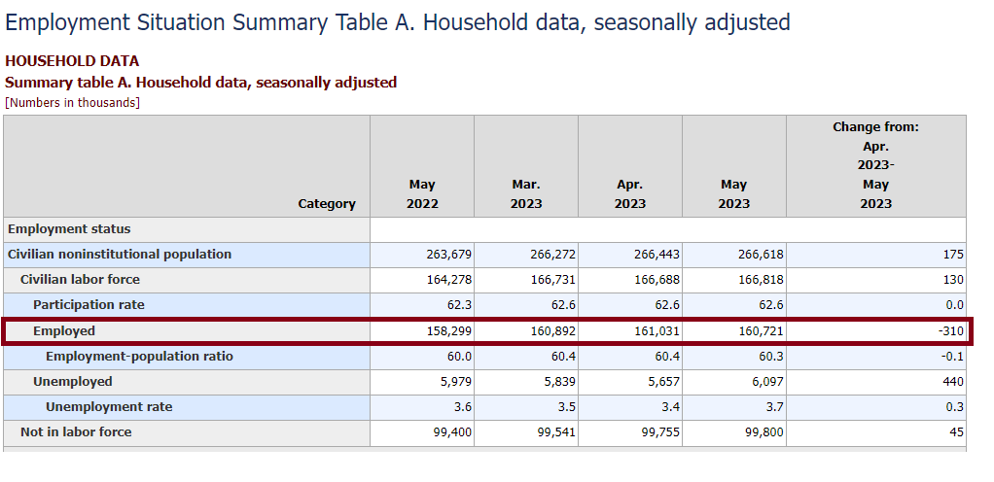This screenshot has height=482, width=994.
Task: Click the May 2022 column header
Action: (x=422, y=193)
